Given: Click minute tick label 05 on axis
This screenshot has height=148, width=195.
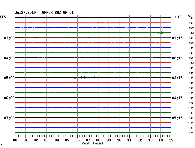Looking at the screenshot, I should pos(67,140).
